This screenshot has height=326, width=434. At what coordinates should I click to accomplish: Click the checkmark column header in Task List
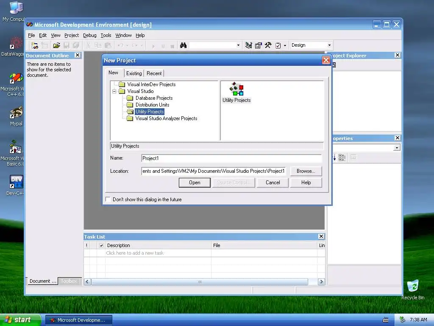[101, 245]
